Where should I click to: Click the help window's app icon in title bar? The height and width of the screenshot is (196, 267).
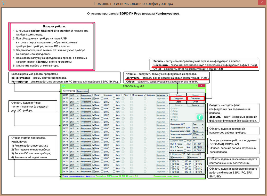coord(4,3)
